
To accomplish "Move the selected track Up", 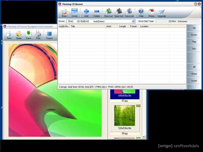I will pyautogui.click(x=194, y=28).
